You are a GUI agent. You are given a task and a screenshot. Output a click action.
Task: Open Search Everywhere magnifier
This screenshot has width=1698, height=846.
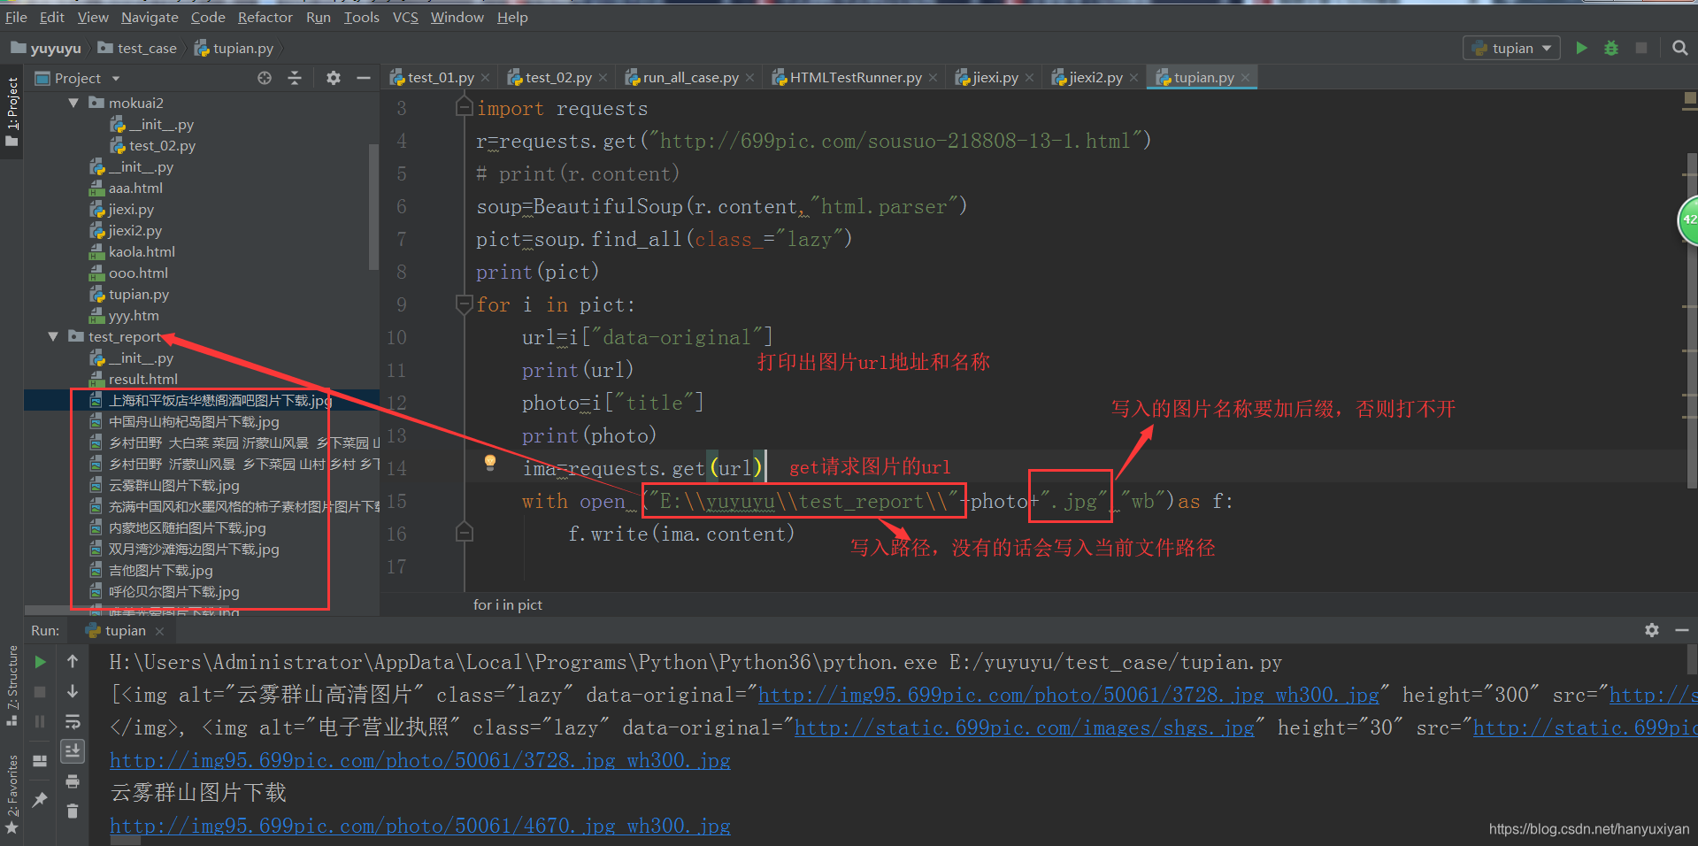(x=1679, y=48)
